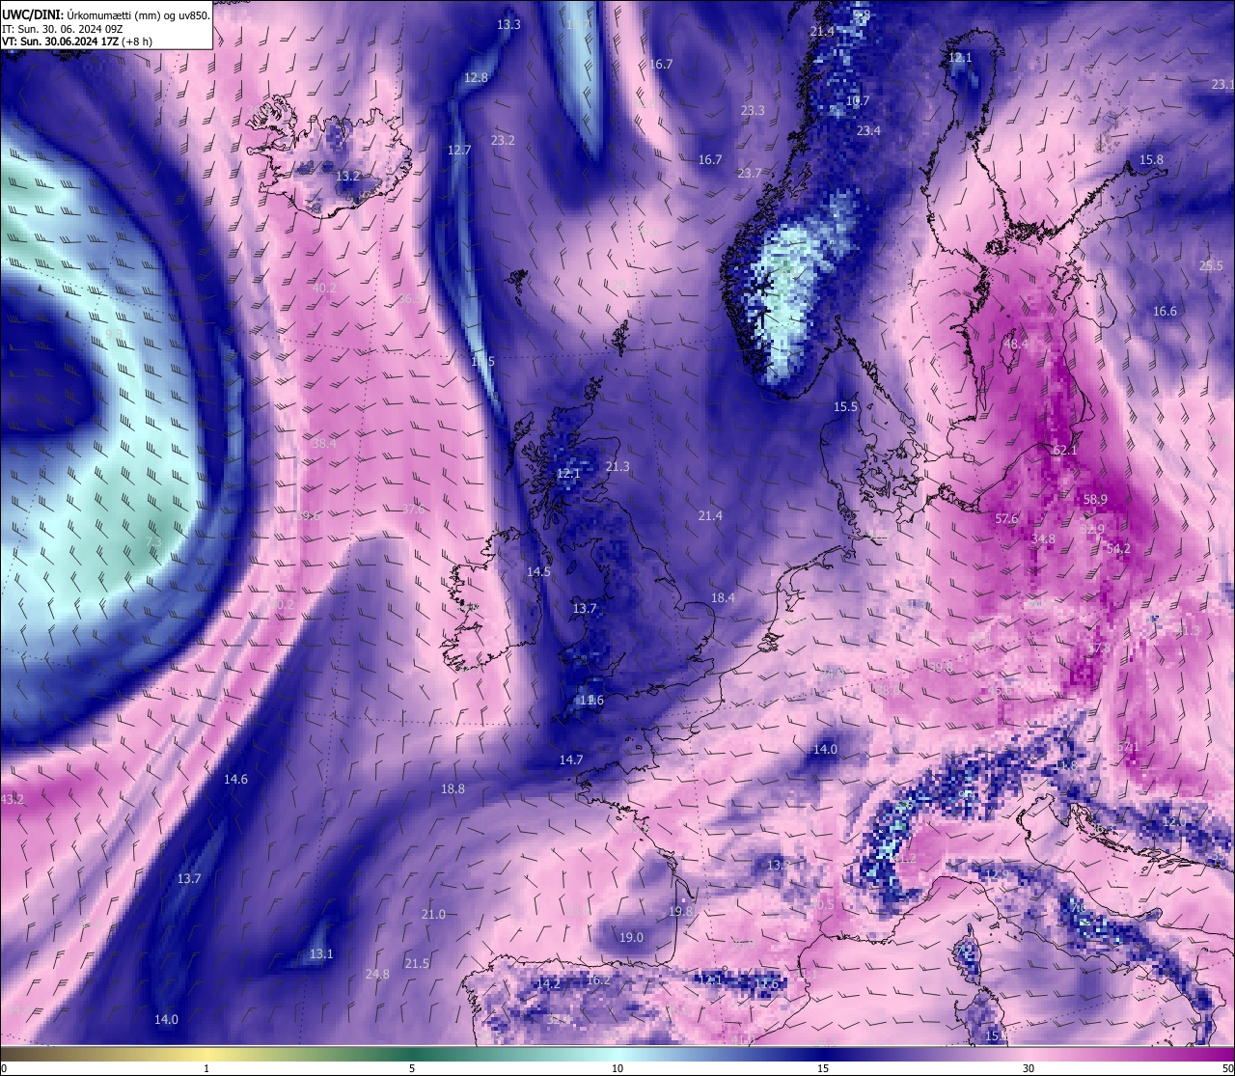Screen dimensions: 1235x1076
Task: Click the '15' tick label on the colour scale
Action: point(823,1068)
